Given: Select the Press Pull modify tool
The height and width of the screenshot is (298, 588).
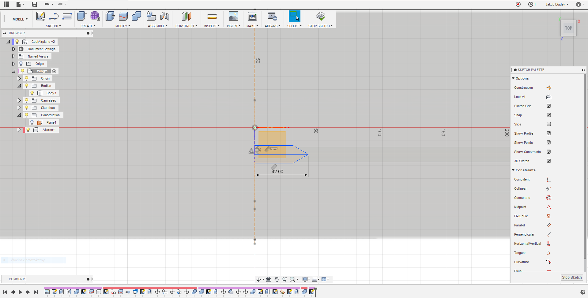Looking at the screenshot, I should point(110,16).
